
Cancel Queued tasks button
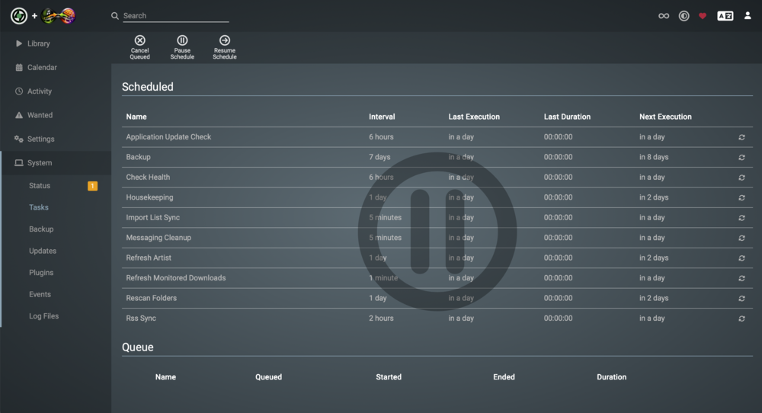[139, 47]
